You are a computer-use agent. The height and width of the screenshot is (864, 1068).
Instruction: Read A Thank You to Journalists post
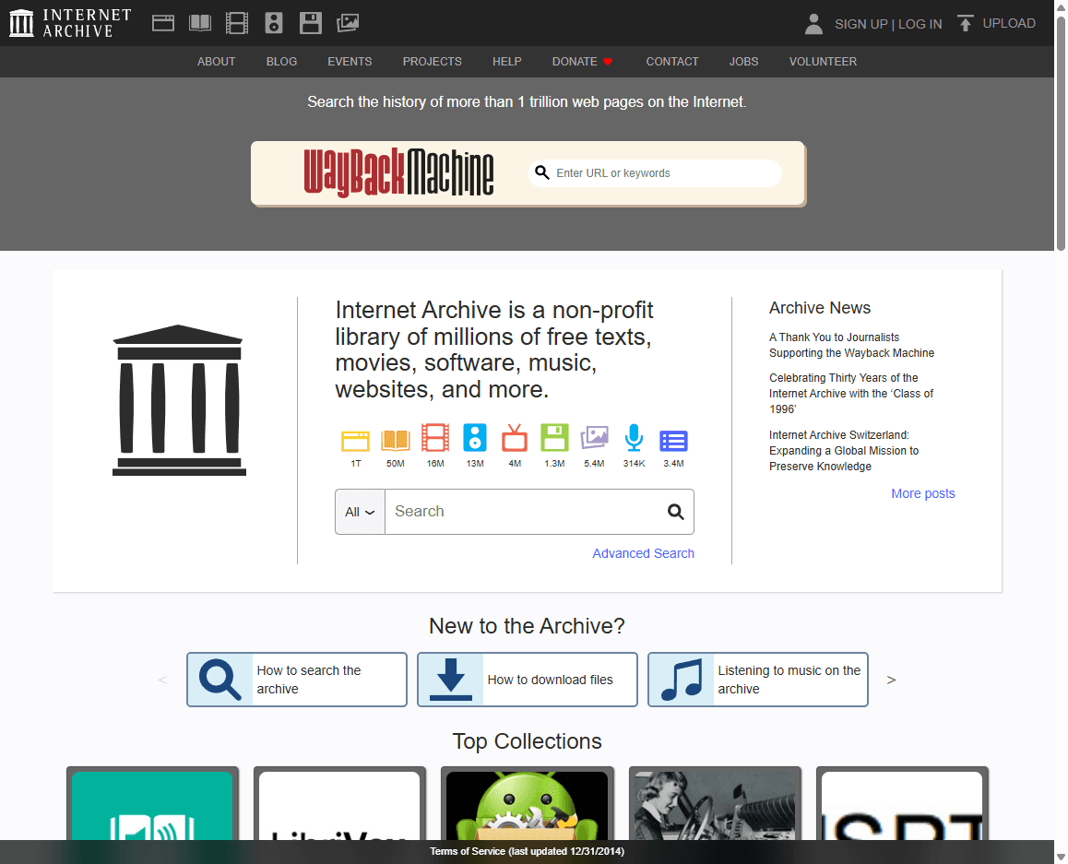click(x=851, y=345)
